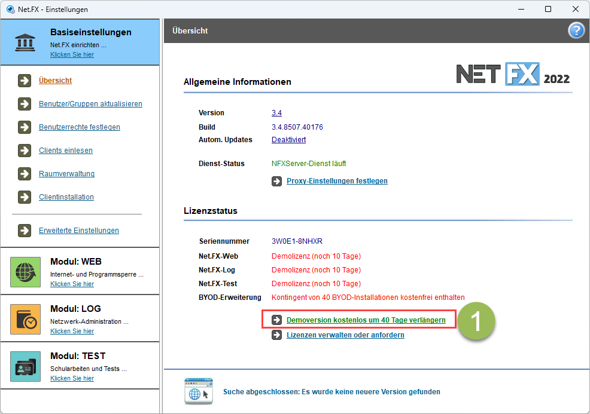This screenshot has width=590, height=414.
Task: Click the teal Modul TEST icon
Action: coord(25,366)
